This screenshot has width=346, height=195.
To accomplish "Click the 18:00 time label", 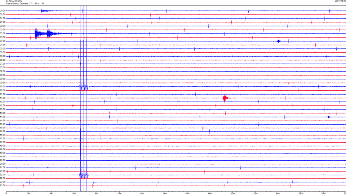I will [3, 146].
